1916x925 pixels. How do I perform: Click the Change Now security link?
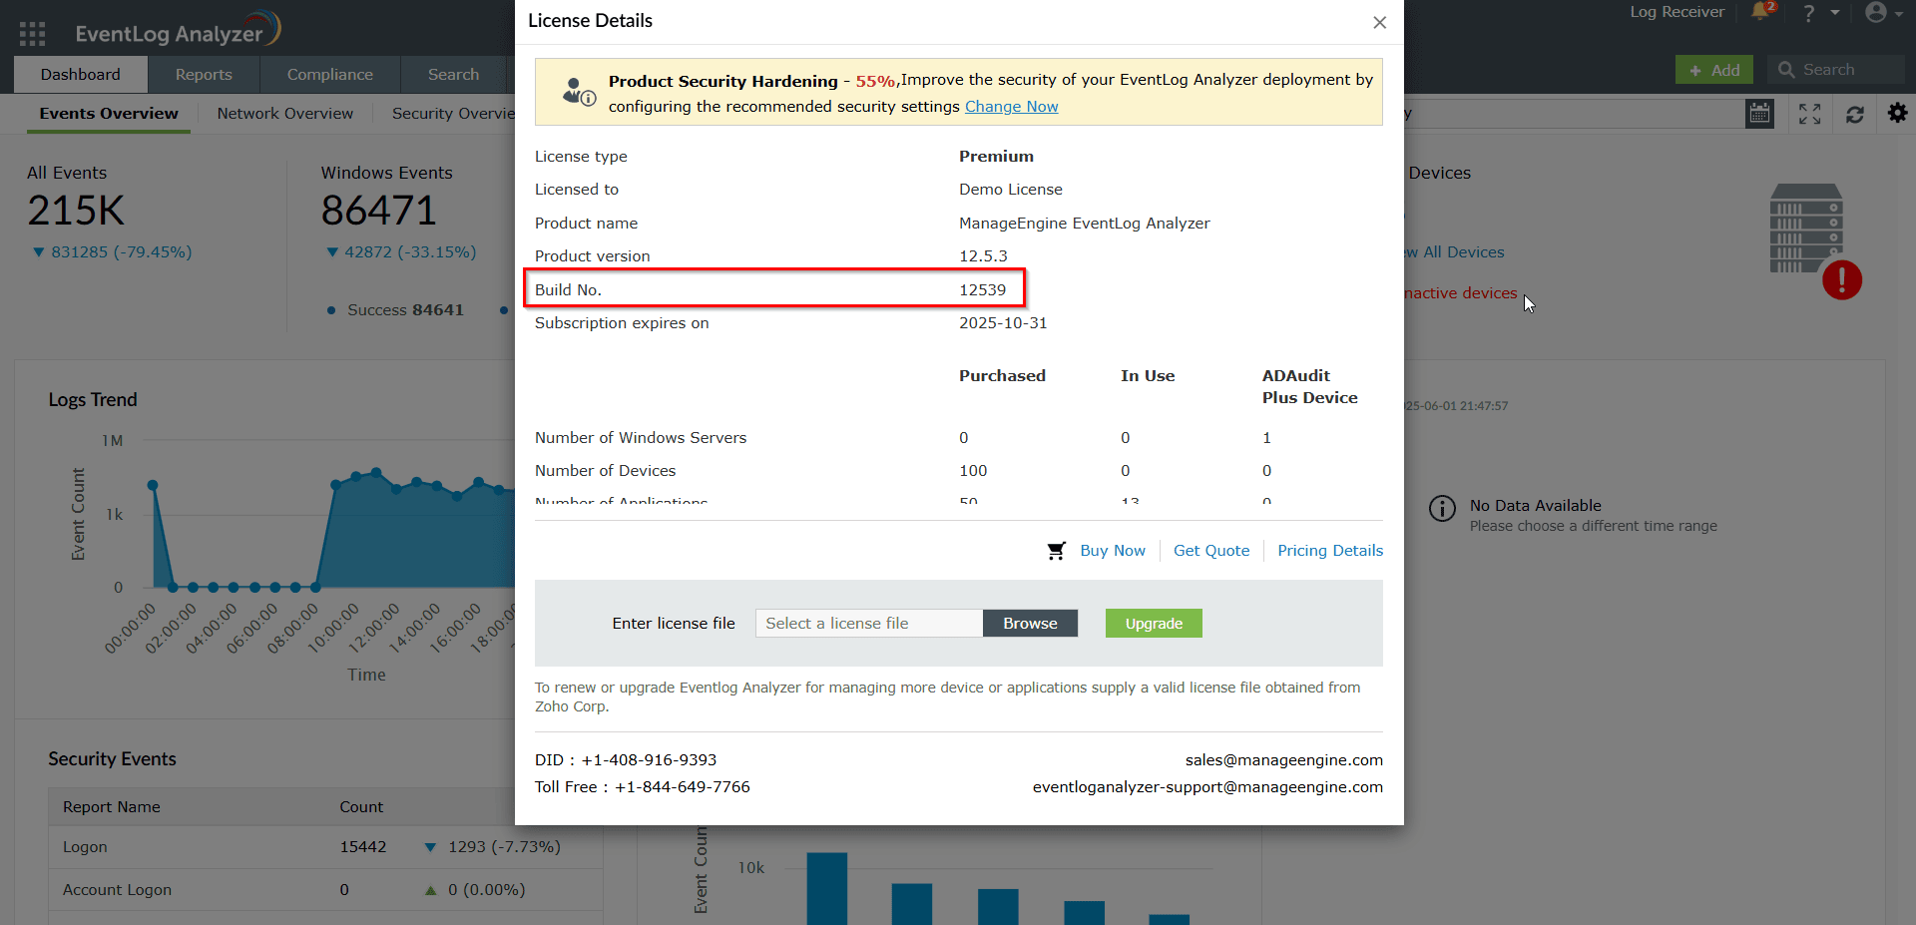pyautogui.click(x=1011, y=107)
